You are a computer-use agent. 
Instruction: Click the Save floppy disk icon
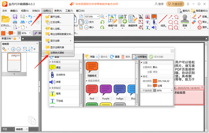click(15, 17)
